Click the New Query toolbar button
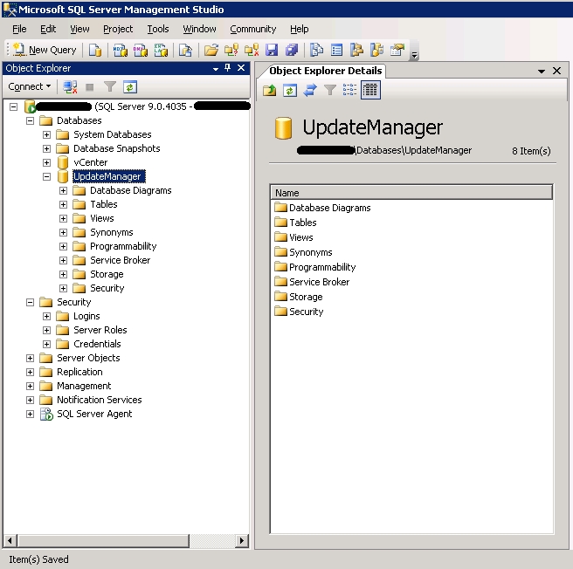 45,51
